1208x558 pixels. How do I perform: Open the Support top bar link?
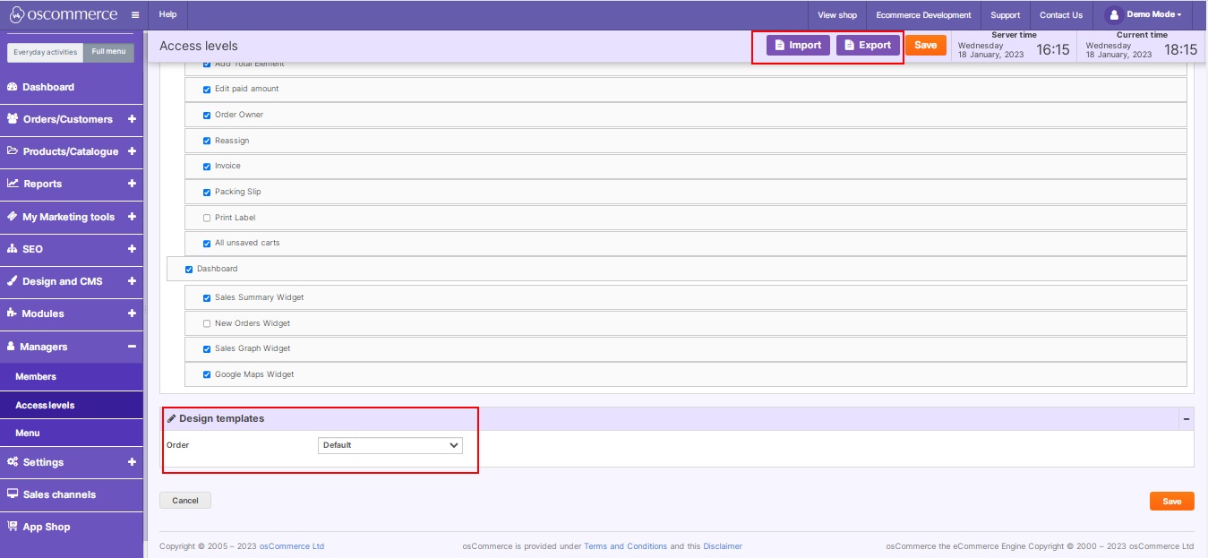(1005, 15)
